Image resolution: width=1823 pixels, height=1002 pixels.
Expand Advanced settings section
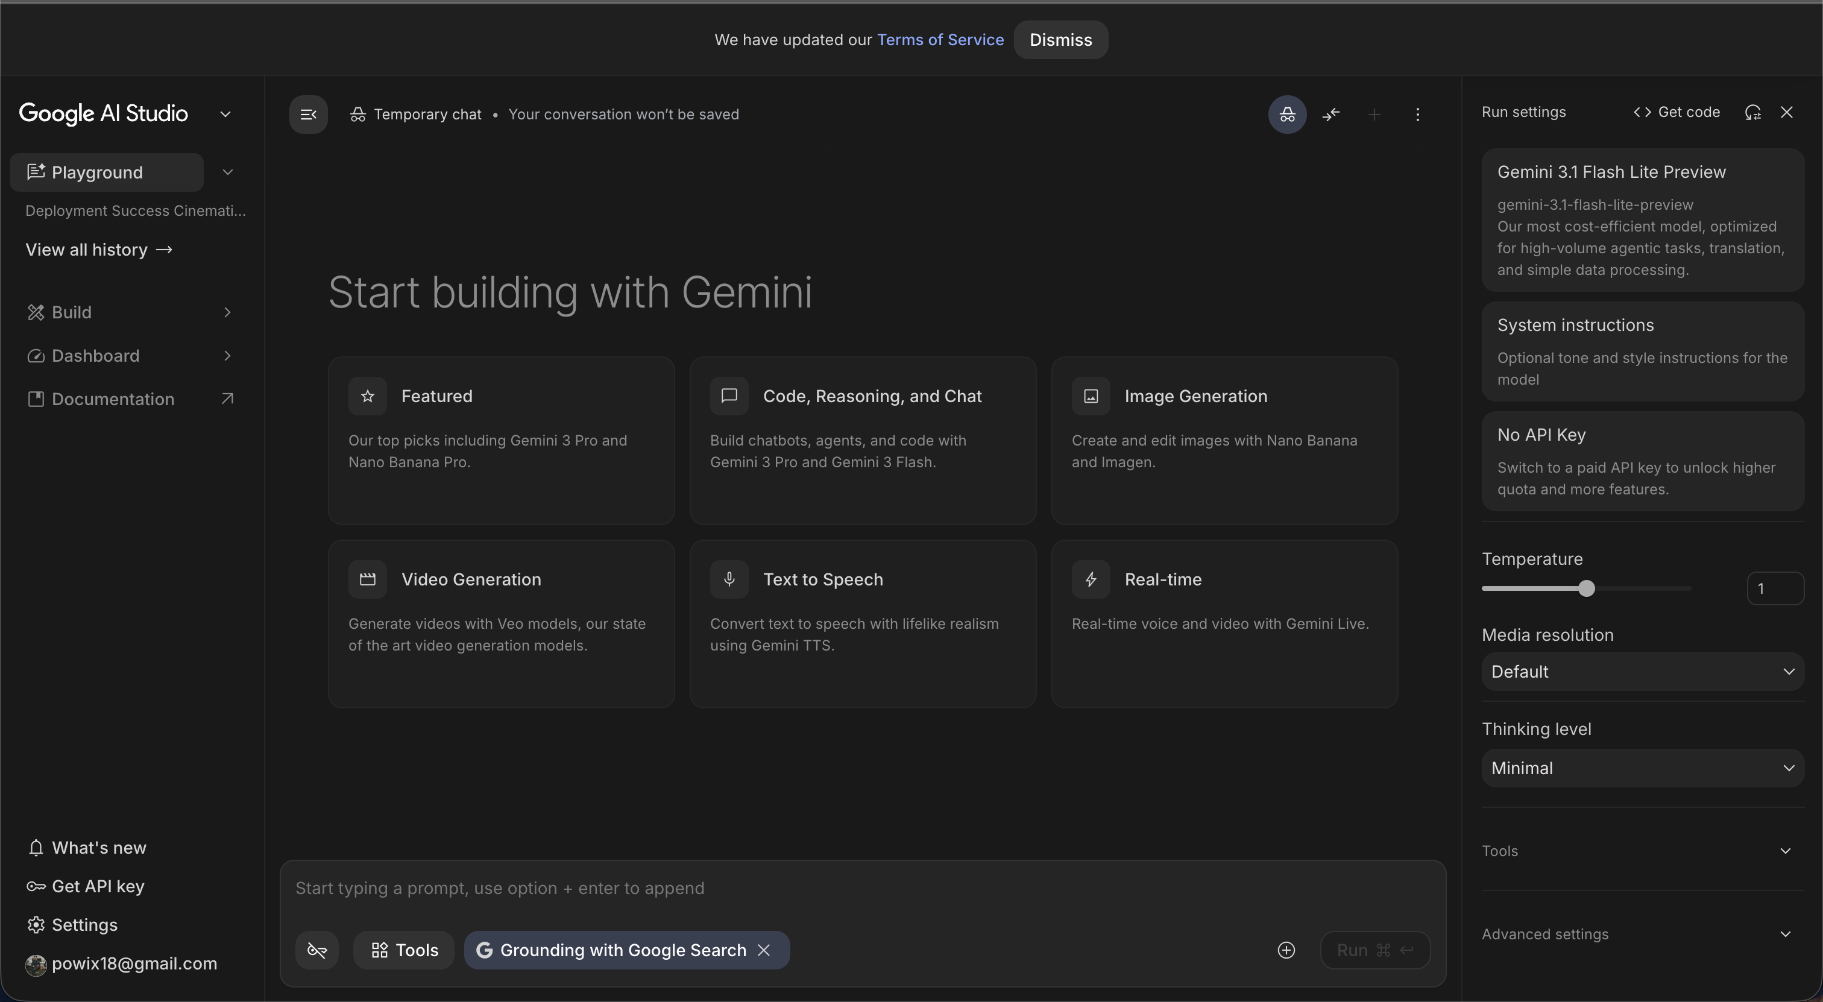[x=1642, y=934]
